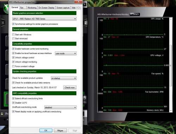The image size is (176, 134).
Task: Open the on startup update dropdown
Action: pyautogui.click(x=64, y=78)
